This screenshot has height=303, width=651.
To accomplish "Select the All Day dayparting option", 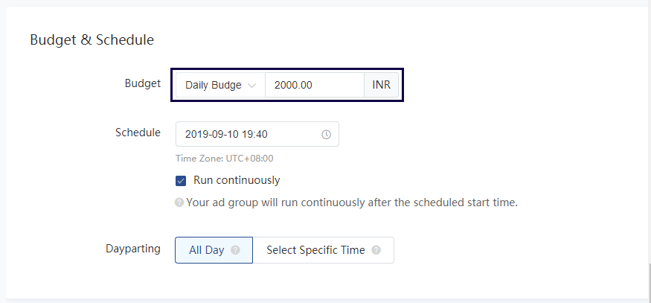I will 206,250.
